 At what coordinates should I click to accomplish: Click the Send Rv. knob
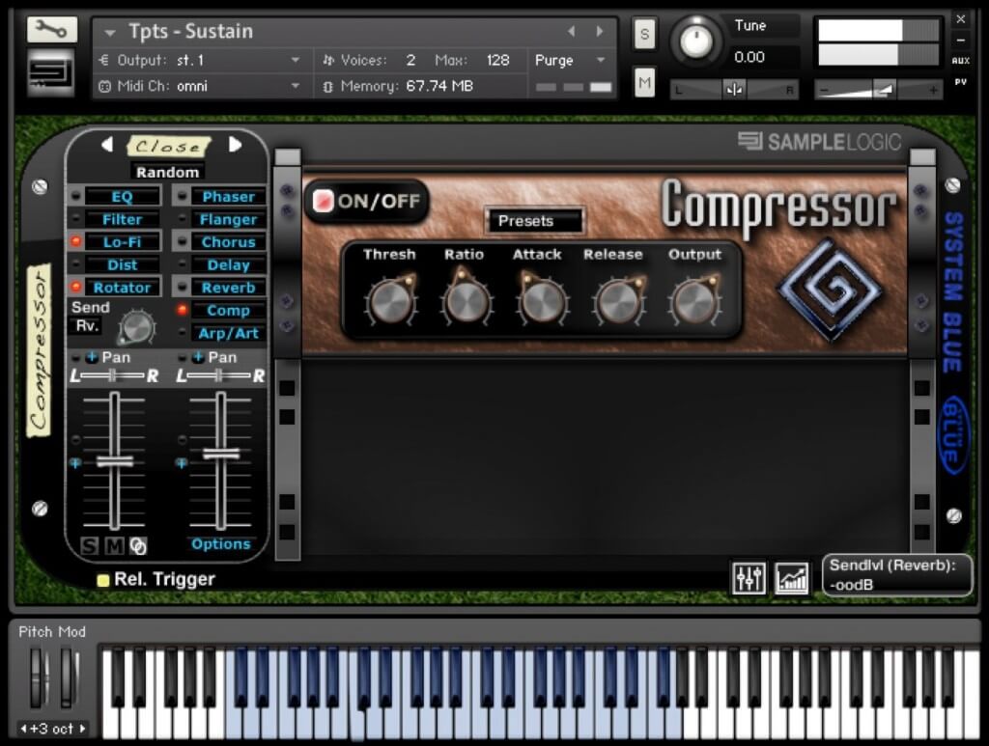coord(137,326)
